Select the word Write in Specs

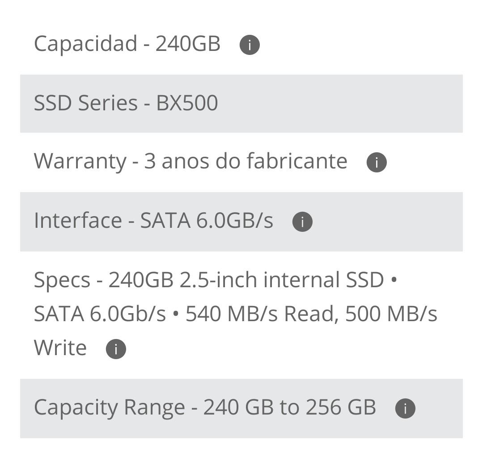pos(60,348)
